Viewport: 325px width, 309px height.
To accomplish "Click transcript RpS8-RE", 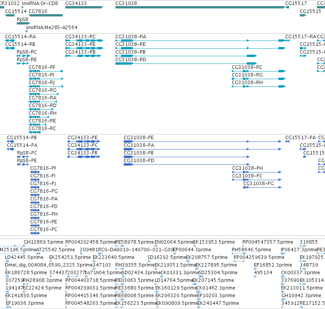I will coord(27,60).
